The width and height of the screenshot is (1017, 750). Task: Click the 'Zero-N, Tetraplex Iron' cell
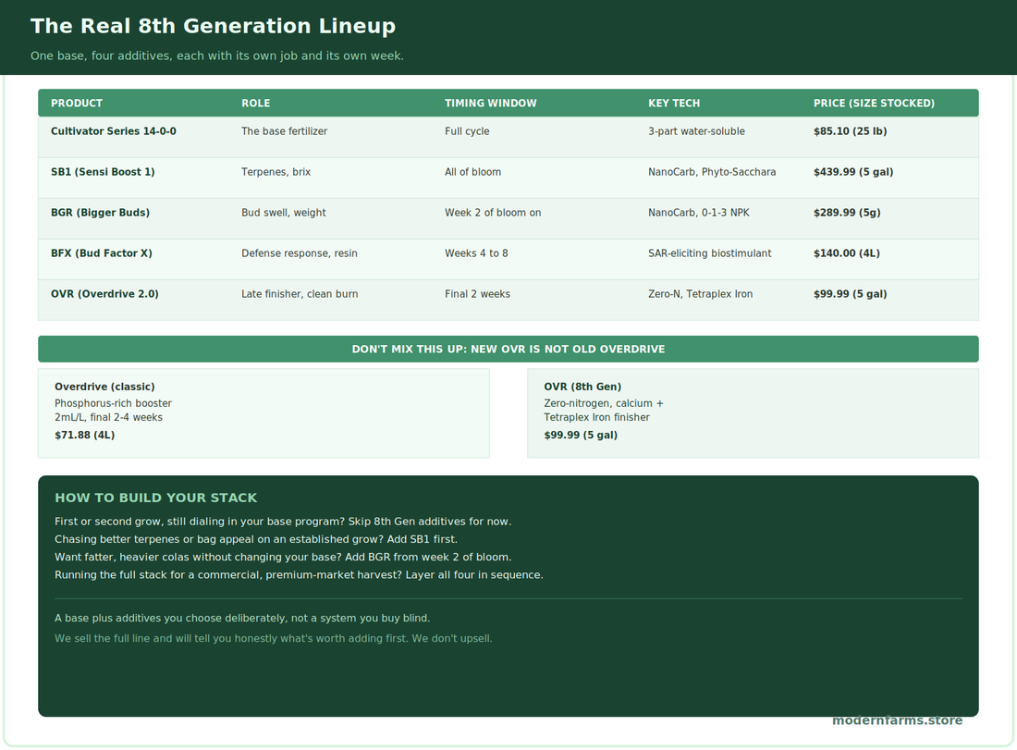[x=701, y=294]
